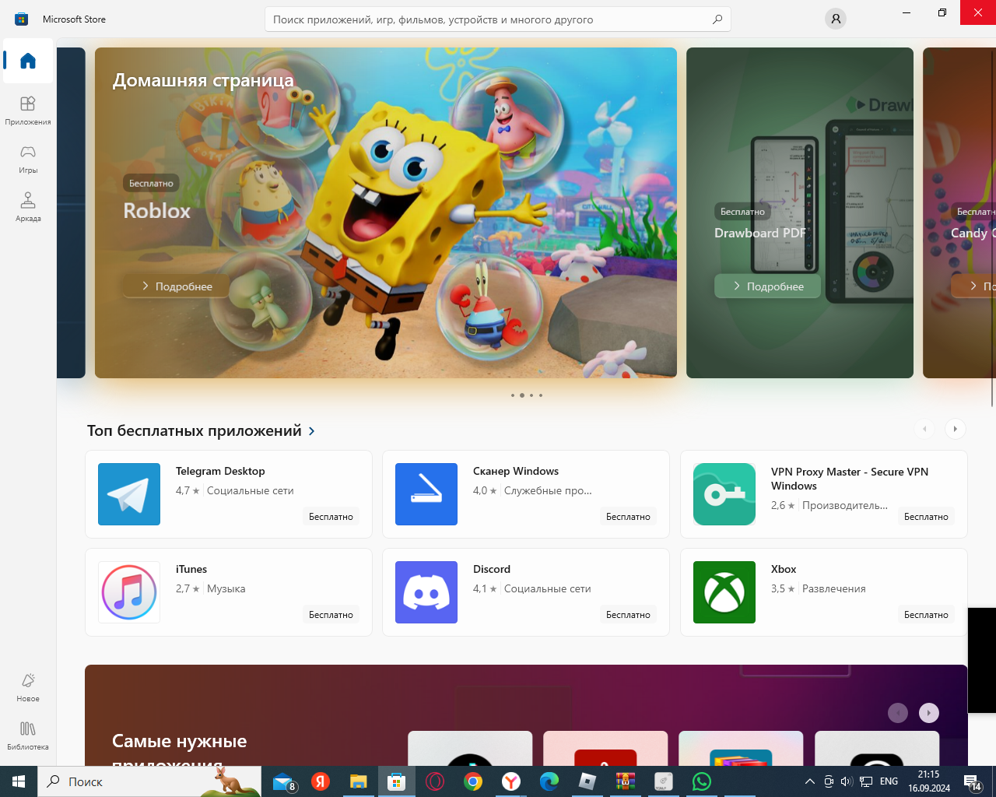Open Roblox in taskbar
996x797 pixels.
(x=587, y=781)
